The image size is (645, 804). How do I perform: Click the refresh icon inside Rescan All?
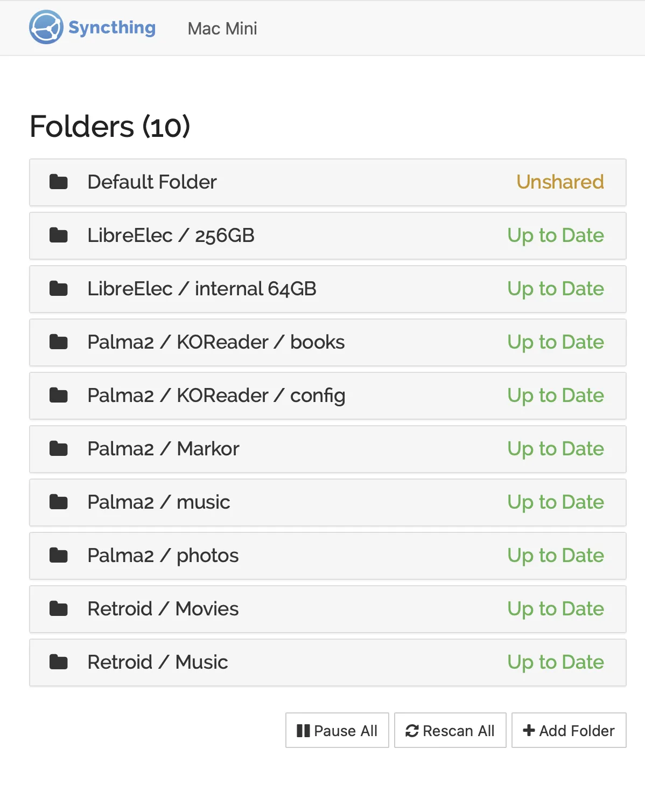411,731
